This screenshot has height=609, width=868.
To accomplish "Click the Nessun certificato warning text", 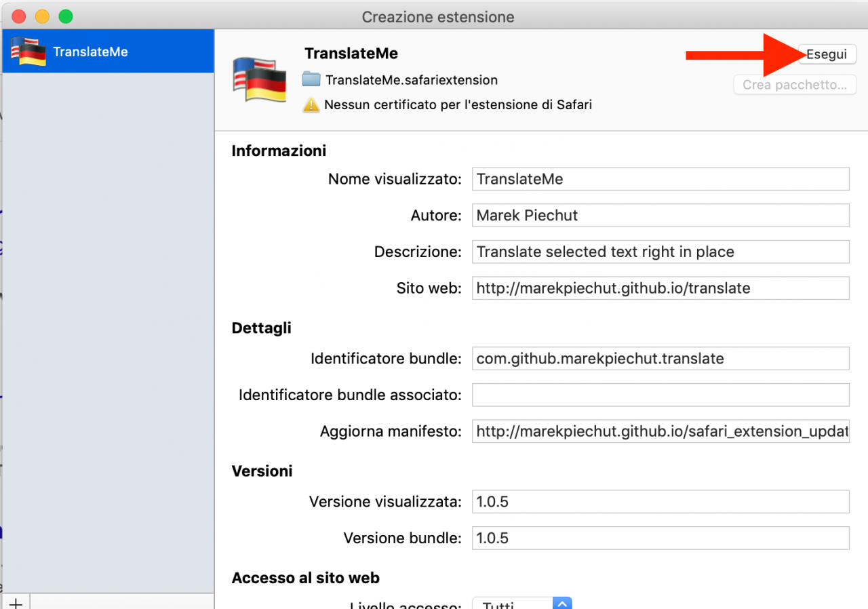I will point(458,105).
